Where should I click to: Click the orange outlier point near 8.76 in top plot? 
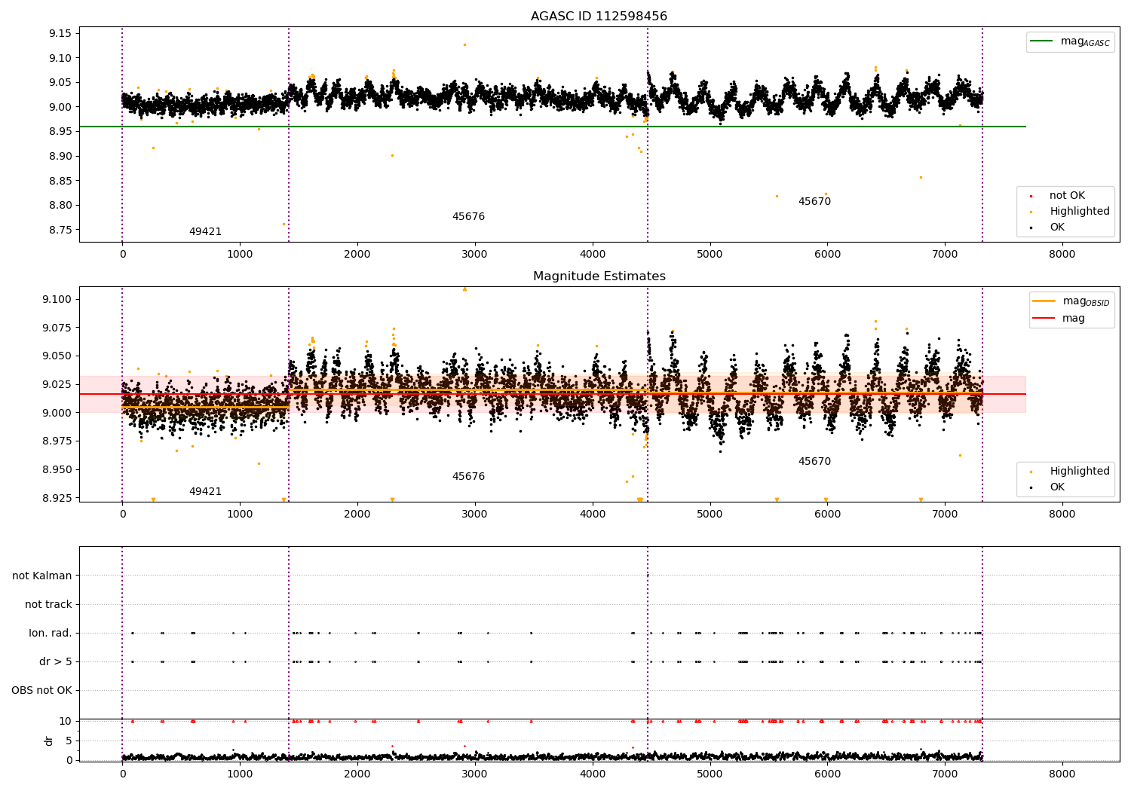tap(284, 224)
